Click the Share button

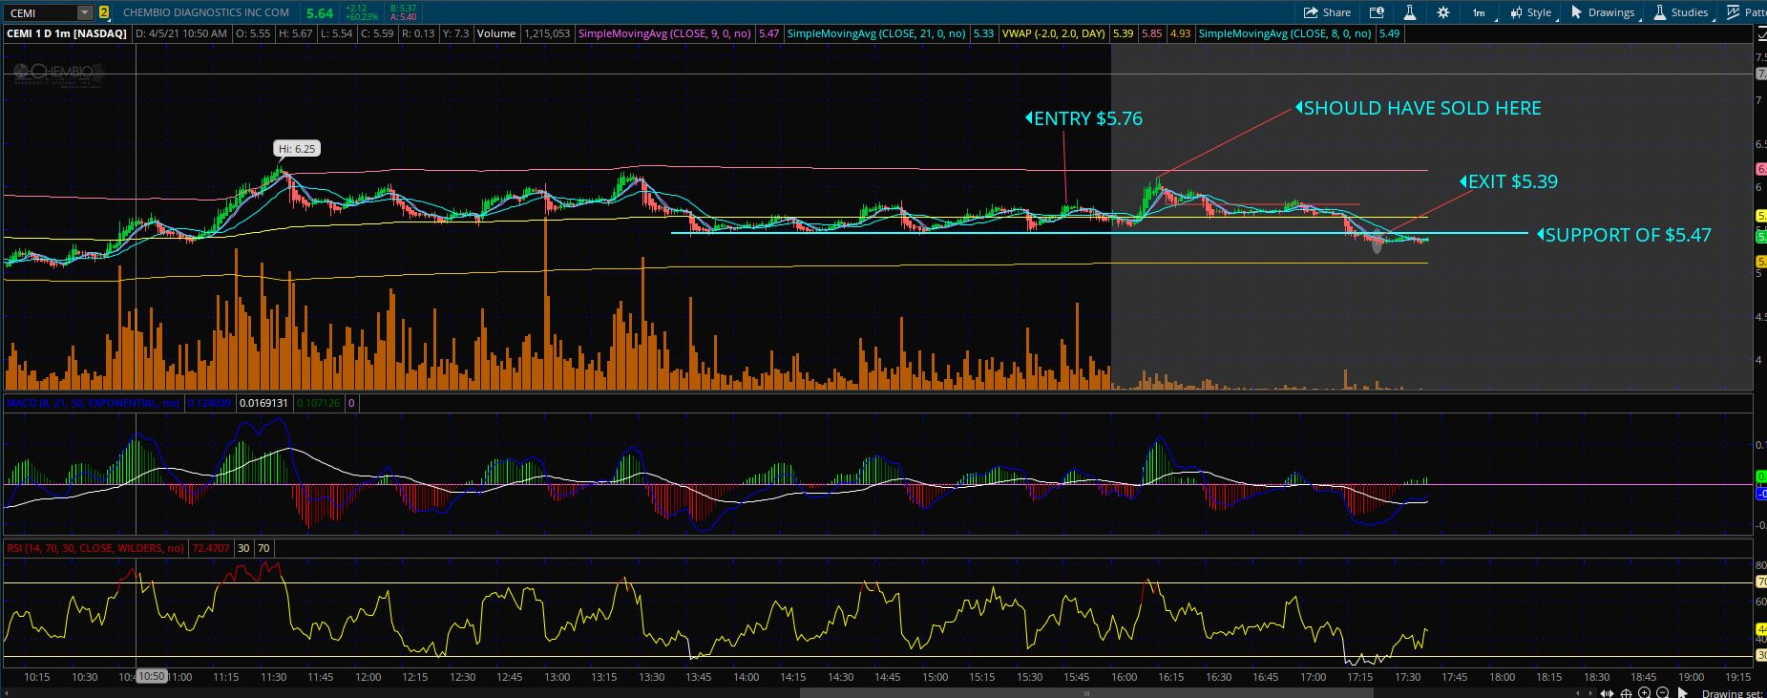coord(1328,12)
